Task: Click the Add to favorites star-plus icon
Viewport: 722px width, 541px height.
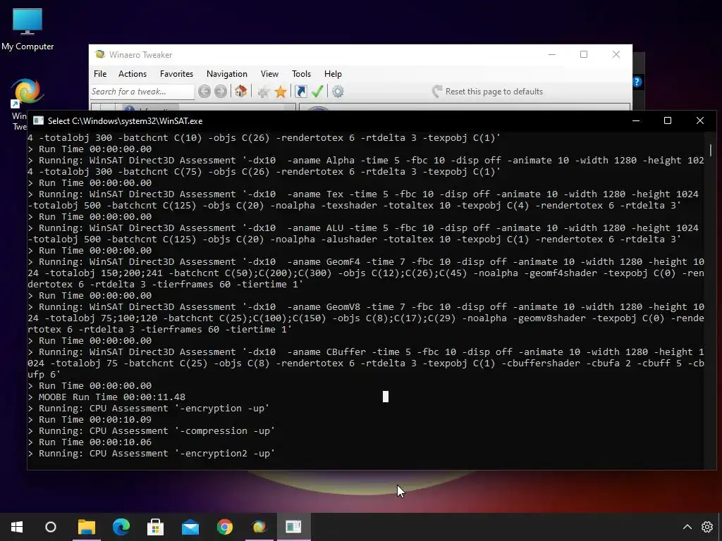Action: 264,92
